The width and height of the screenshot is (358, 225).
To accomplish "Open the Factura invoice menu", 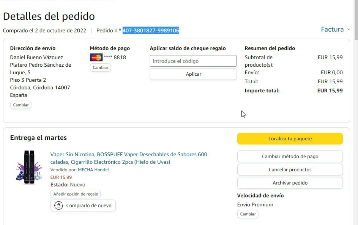I will [332, 30].
